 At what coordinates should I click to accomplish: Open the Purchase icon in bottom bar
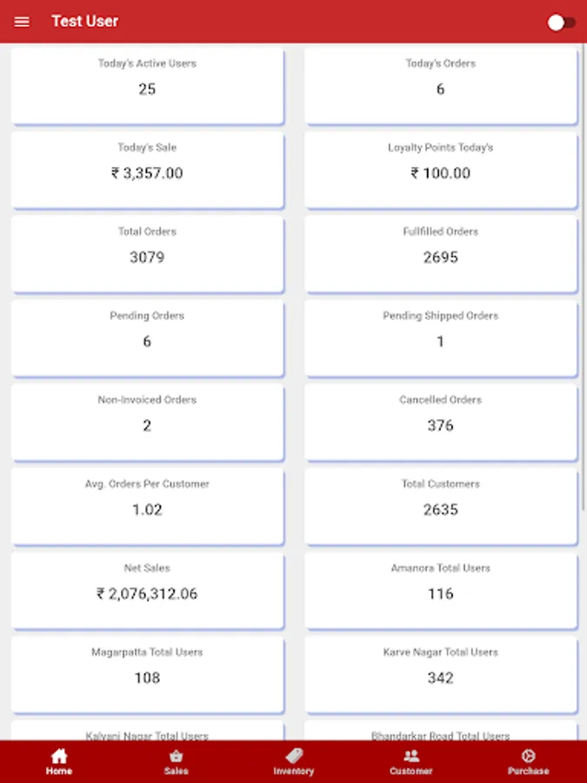pyautogui.click(x=528, y=756)
